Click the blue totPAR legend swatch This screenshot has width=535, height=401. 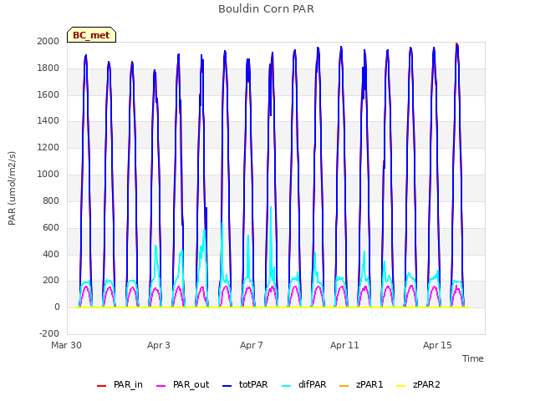pos(227,386)
